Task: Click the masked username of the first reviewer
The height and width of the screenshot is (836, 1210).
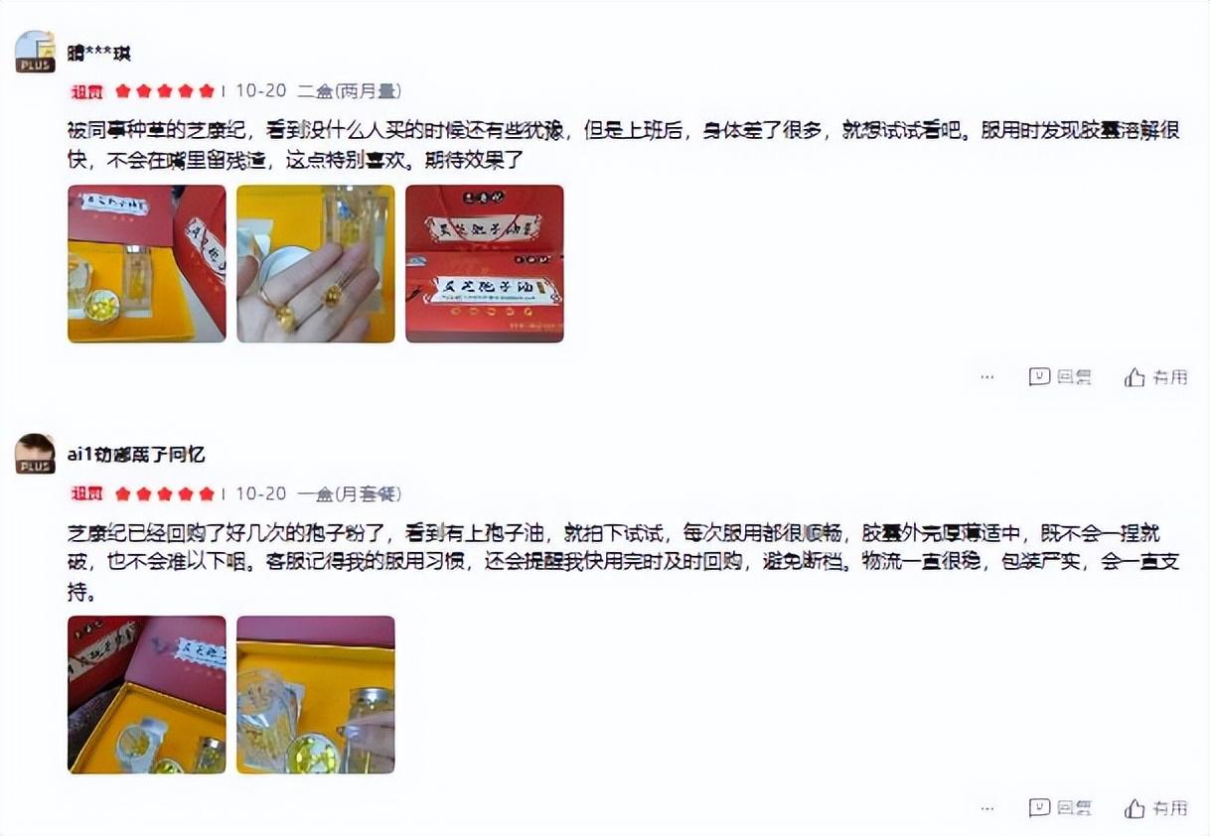Action: (x=98, y=53)
